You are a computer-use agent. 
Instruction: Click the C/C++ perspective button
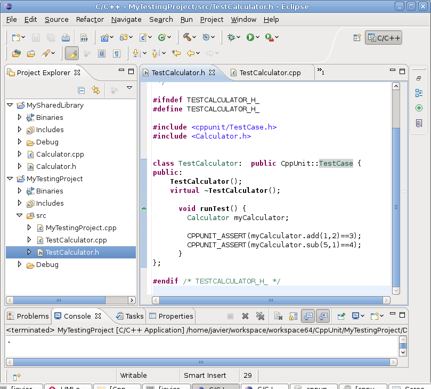pos(383,37)
